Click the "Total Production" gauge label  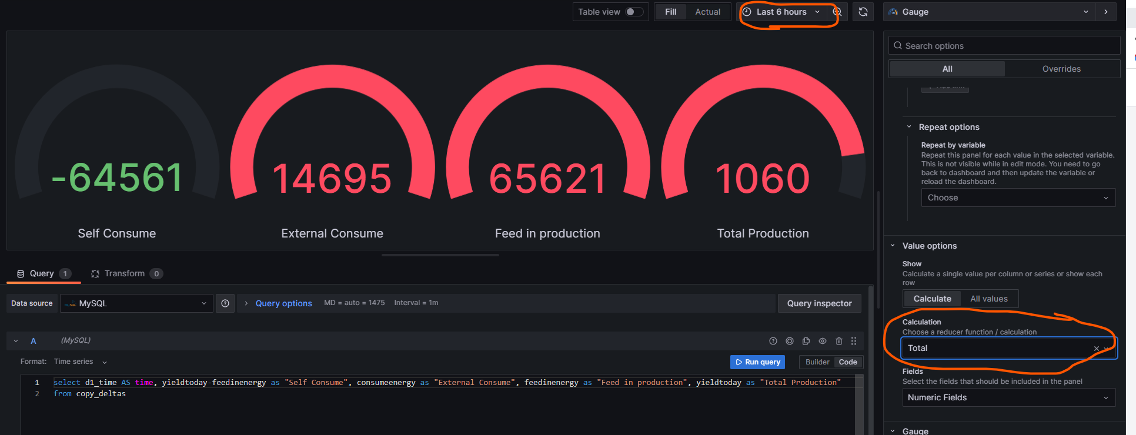point(763,233)
